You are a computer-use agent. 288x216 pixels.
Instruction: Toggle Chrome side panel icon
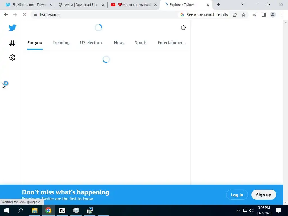point(264,15)
